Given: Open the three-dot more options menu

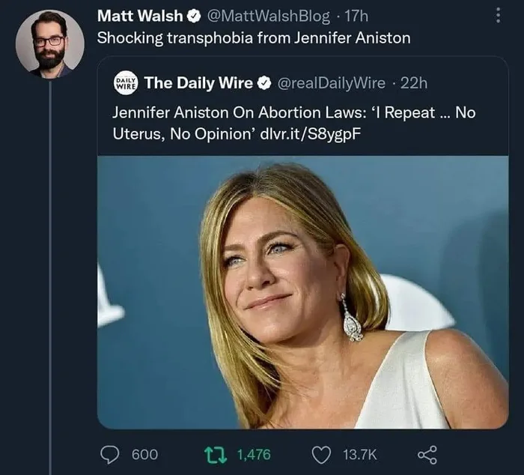Looking at the screenshot, I should pos(496,15).
